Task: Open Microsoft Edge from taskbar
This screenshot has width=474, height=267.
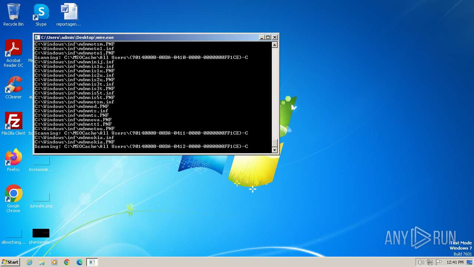Action: click(x=80, y=262)
